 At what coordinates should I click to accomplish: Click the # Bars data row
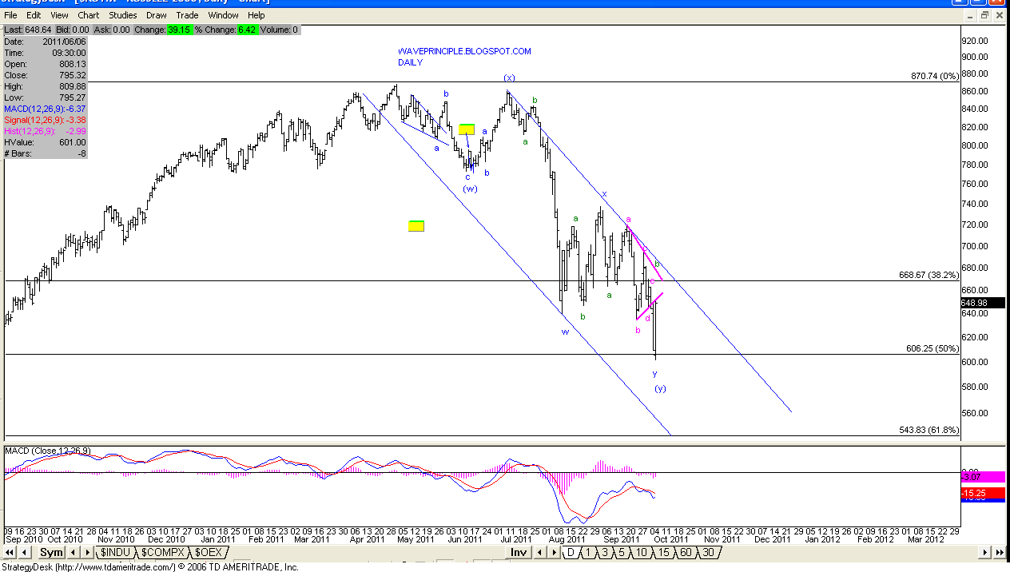[x=45, y=153]
